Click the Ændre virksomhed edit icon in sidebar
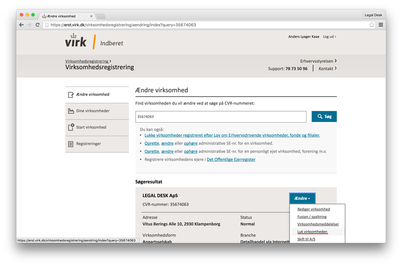This screenshot has height=266, width=402. tap(71, 95)
